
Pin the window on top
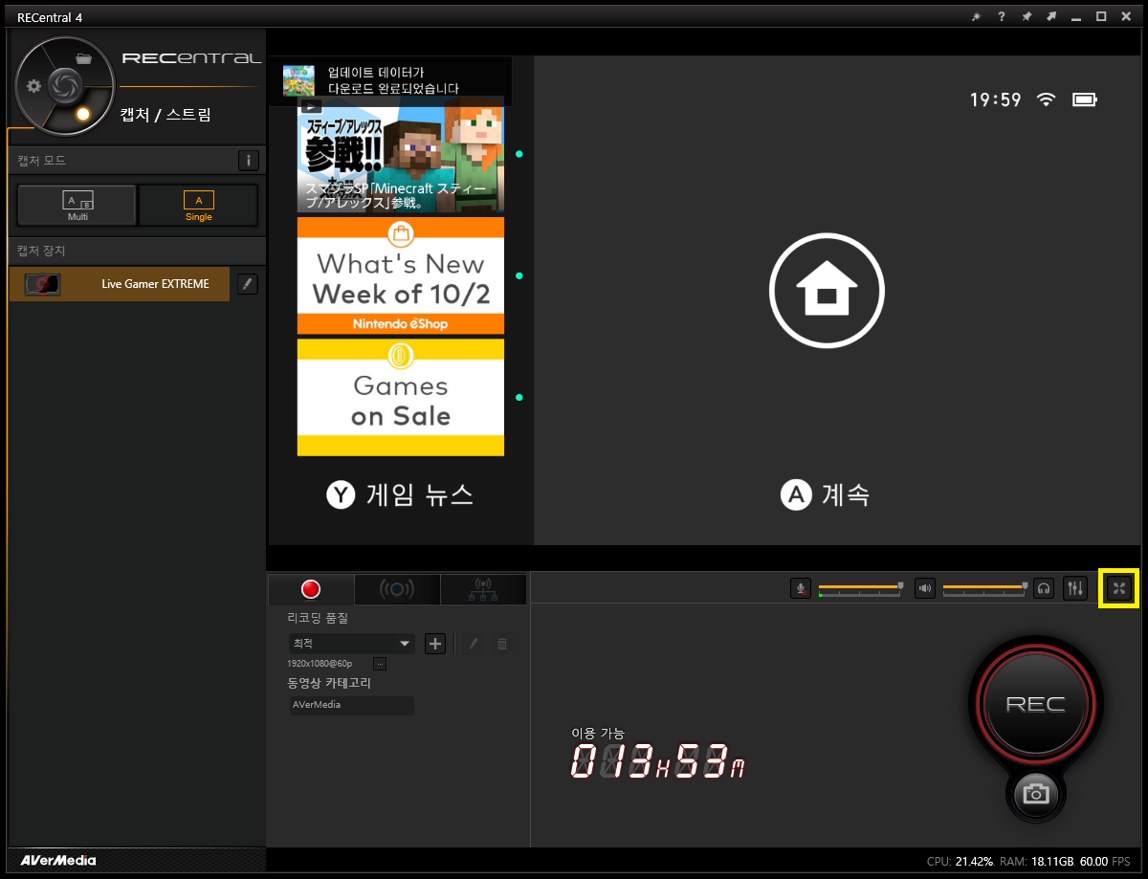[1027, 16]
